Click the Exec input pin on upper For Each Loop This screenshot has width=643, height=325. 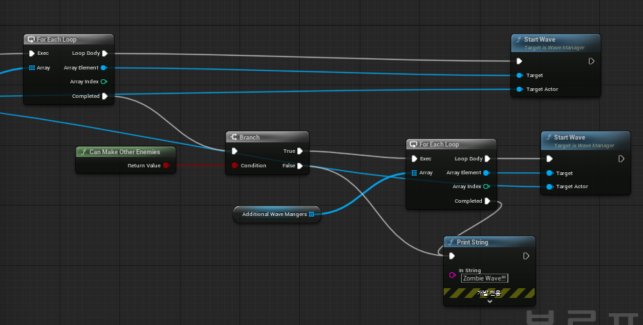[x=31, y=53]
